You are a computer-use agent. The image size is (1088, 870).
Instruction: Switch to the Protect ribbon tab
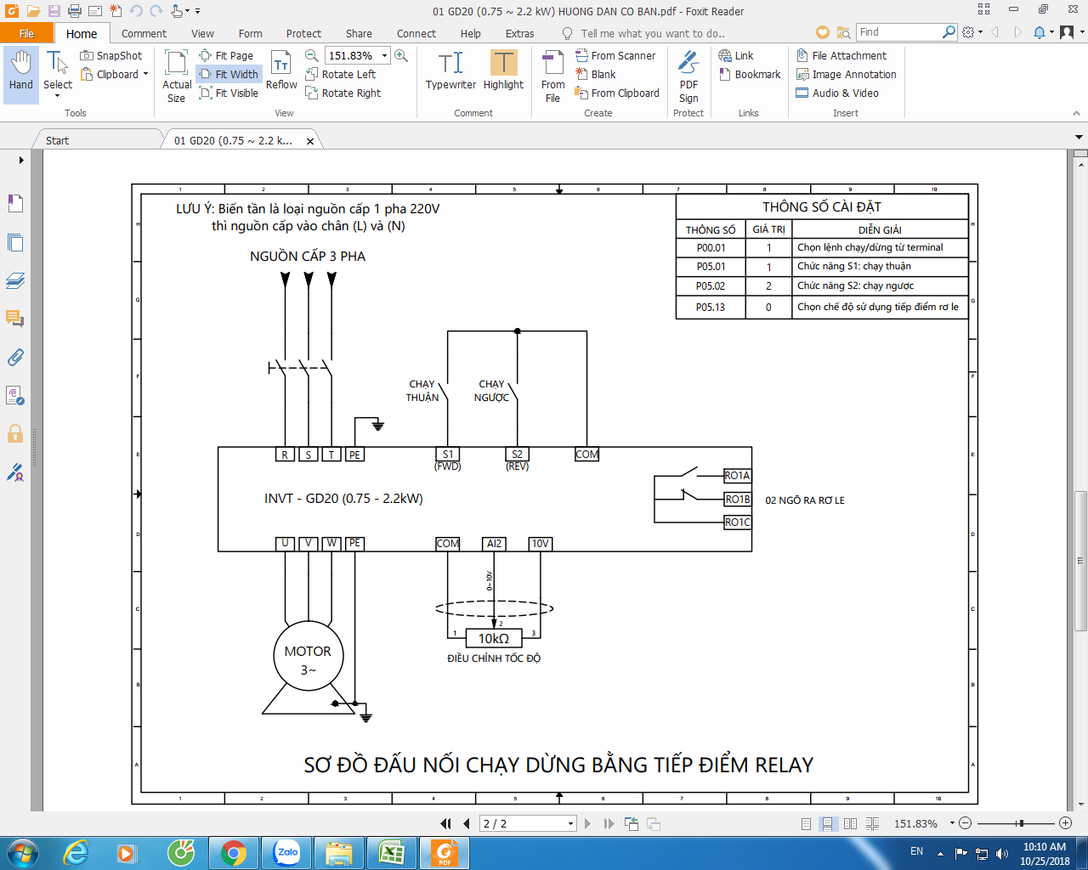(x=303, y=33)
